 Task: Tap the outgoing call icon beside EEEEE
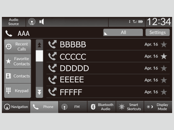pyautogui.click(x=52, y=80)
